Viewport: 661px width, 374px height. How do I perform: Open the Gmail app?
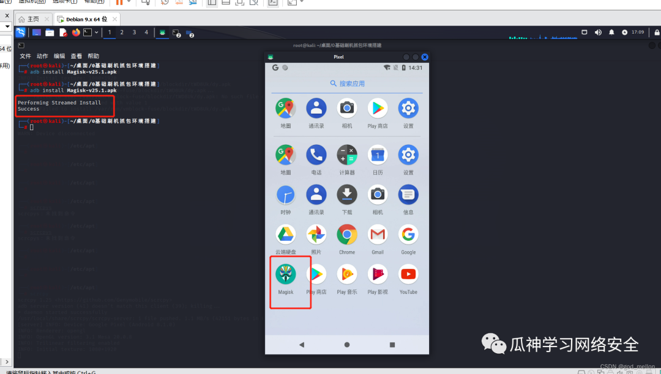coord(377,234)
